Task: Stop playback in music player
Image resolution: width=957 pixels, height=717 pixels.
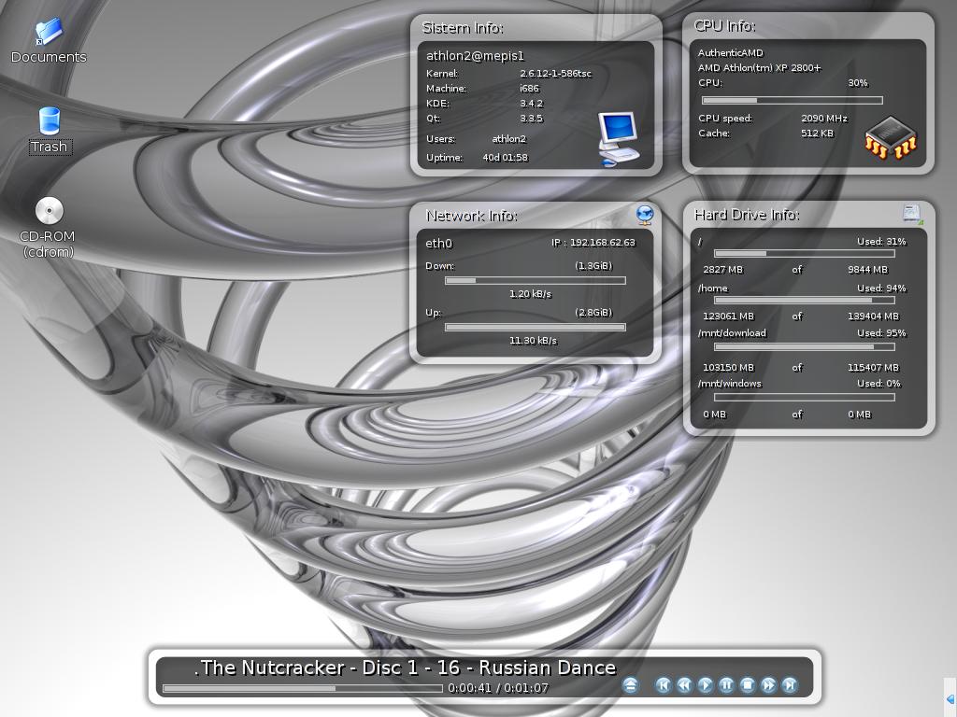Action: click(x=748, y=685)
